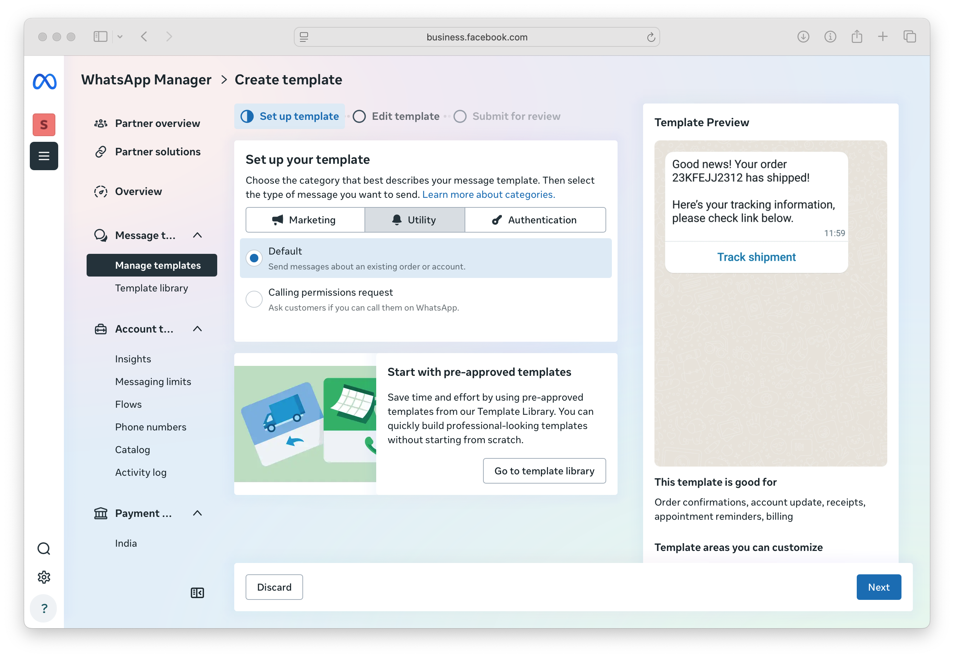The width and height of the screenshot is (954, 658).
Task: Click the website settings icon in address bar
Action: pos(304,37)
